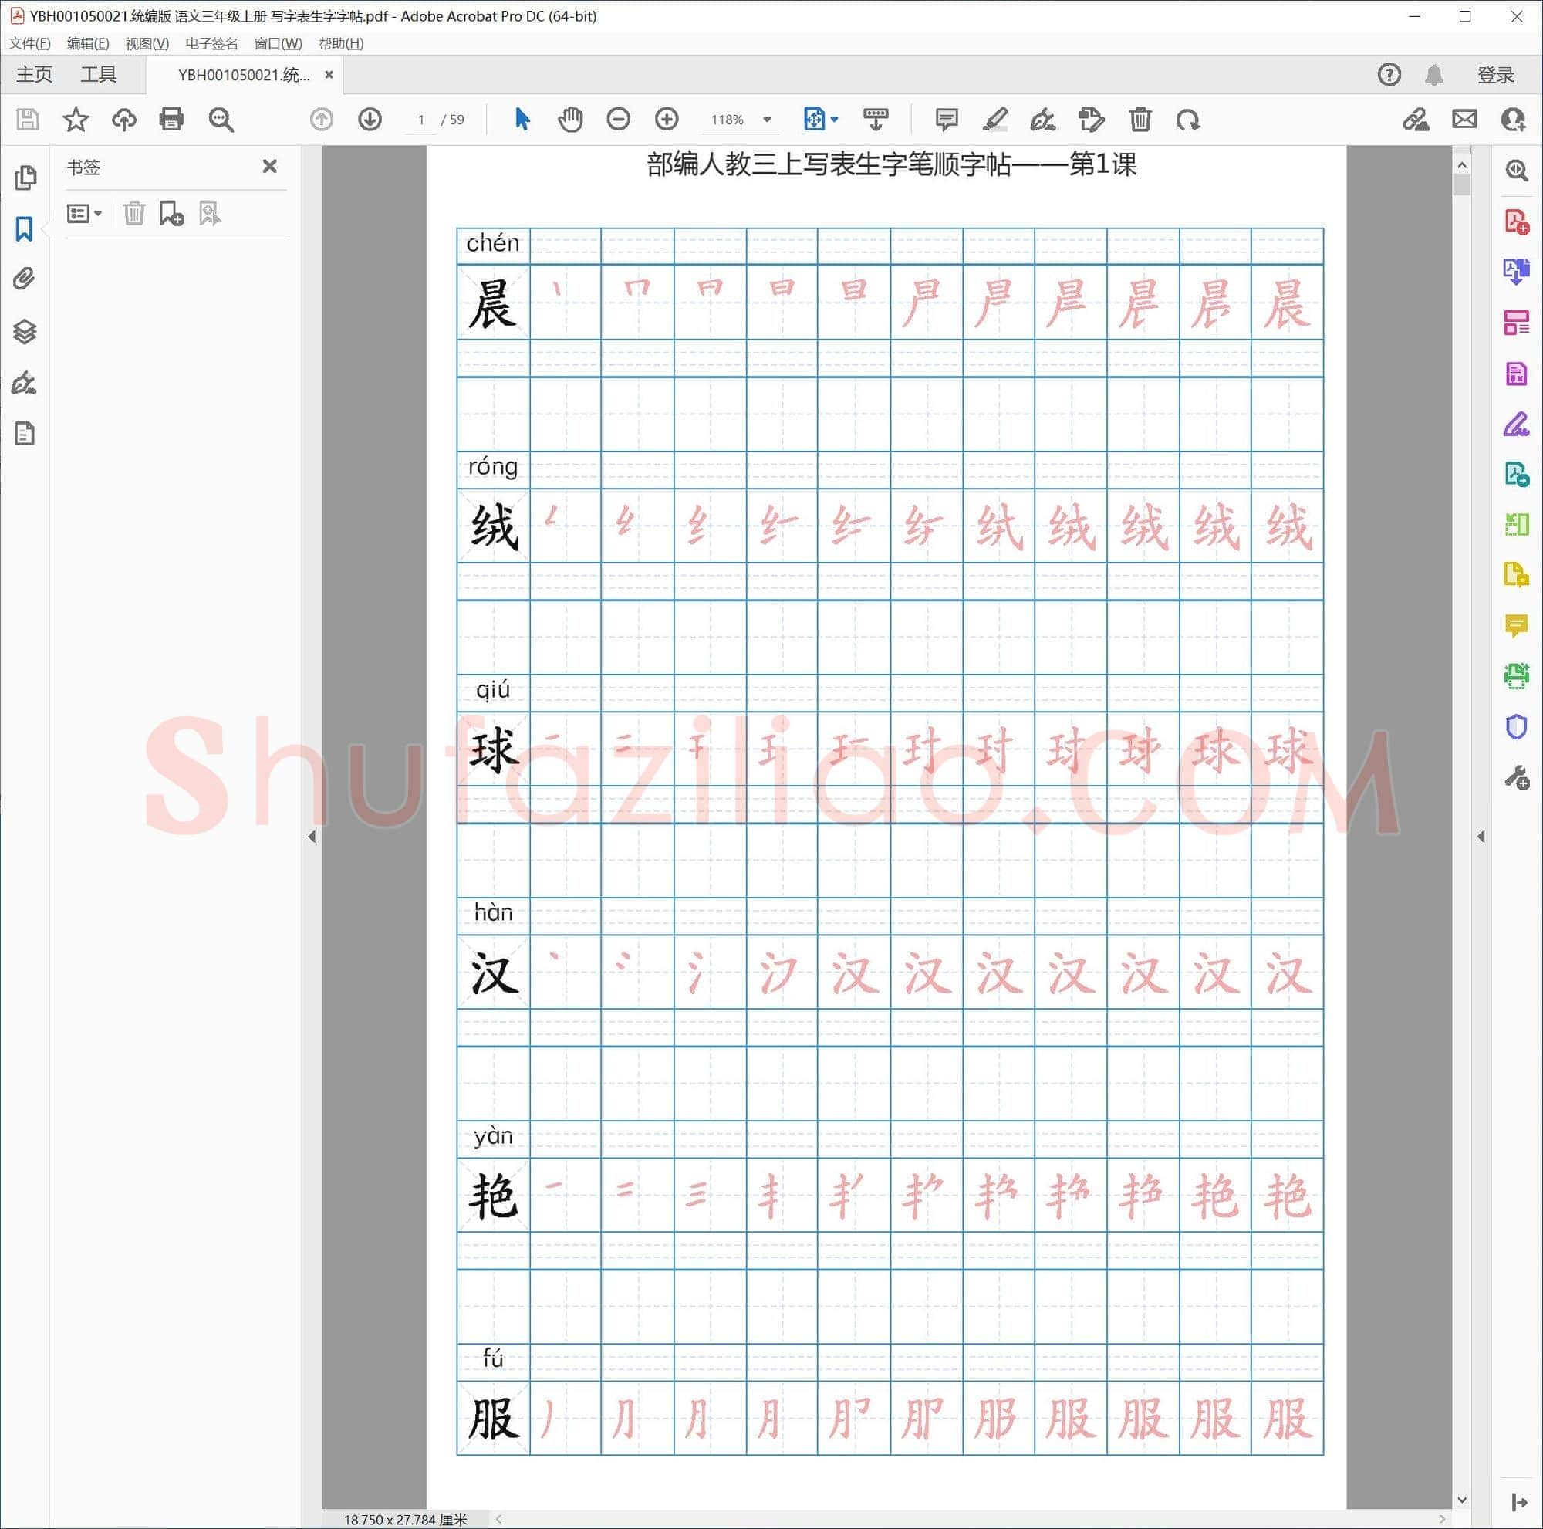Viewport: 1543px width, 1529px height.
Task: Click the vertical scrollbar down arrow
Action: [1462, 1500]
